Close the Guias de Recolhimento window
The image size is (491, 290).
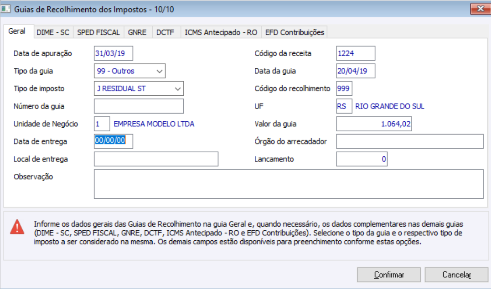point(481,9)
